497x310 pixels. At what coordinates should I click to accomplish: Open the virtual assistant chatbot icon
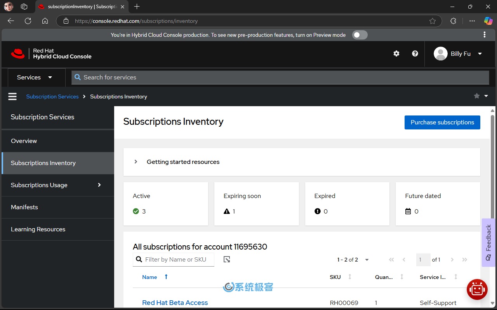(x=477, y=289)
